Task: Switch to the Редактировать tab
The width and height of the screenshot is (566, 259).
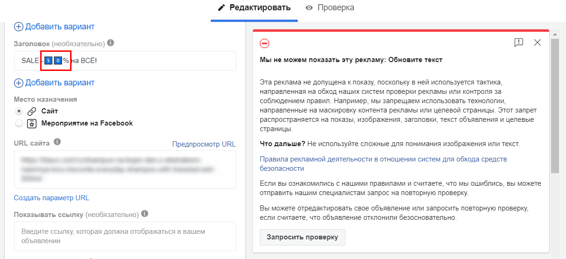Action: click(x=254, y=8)
